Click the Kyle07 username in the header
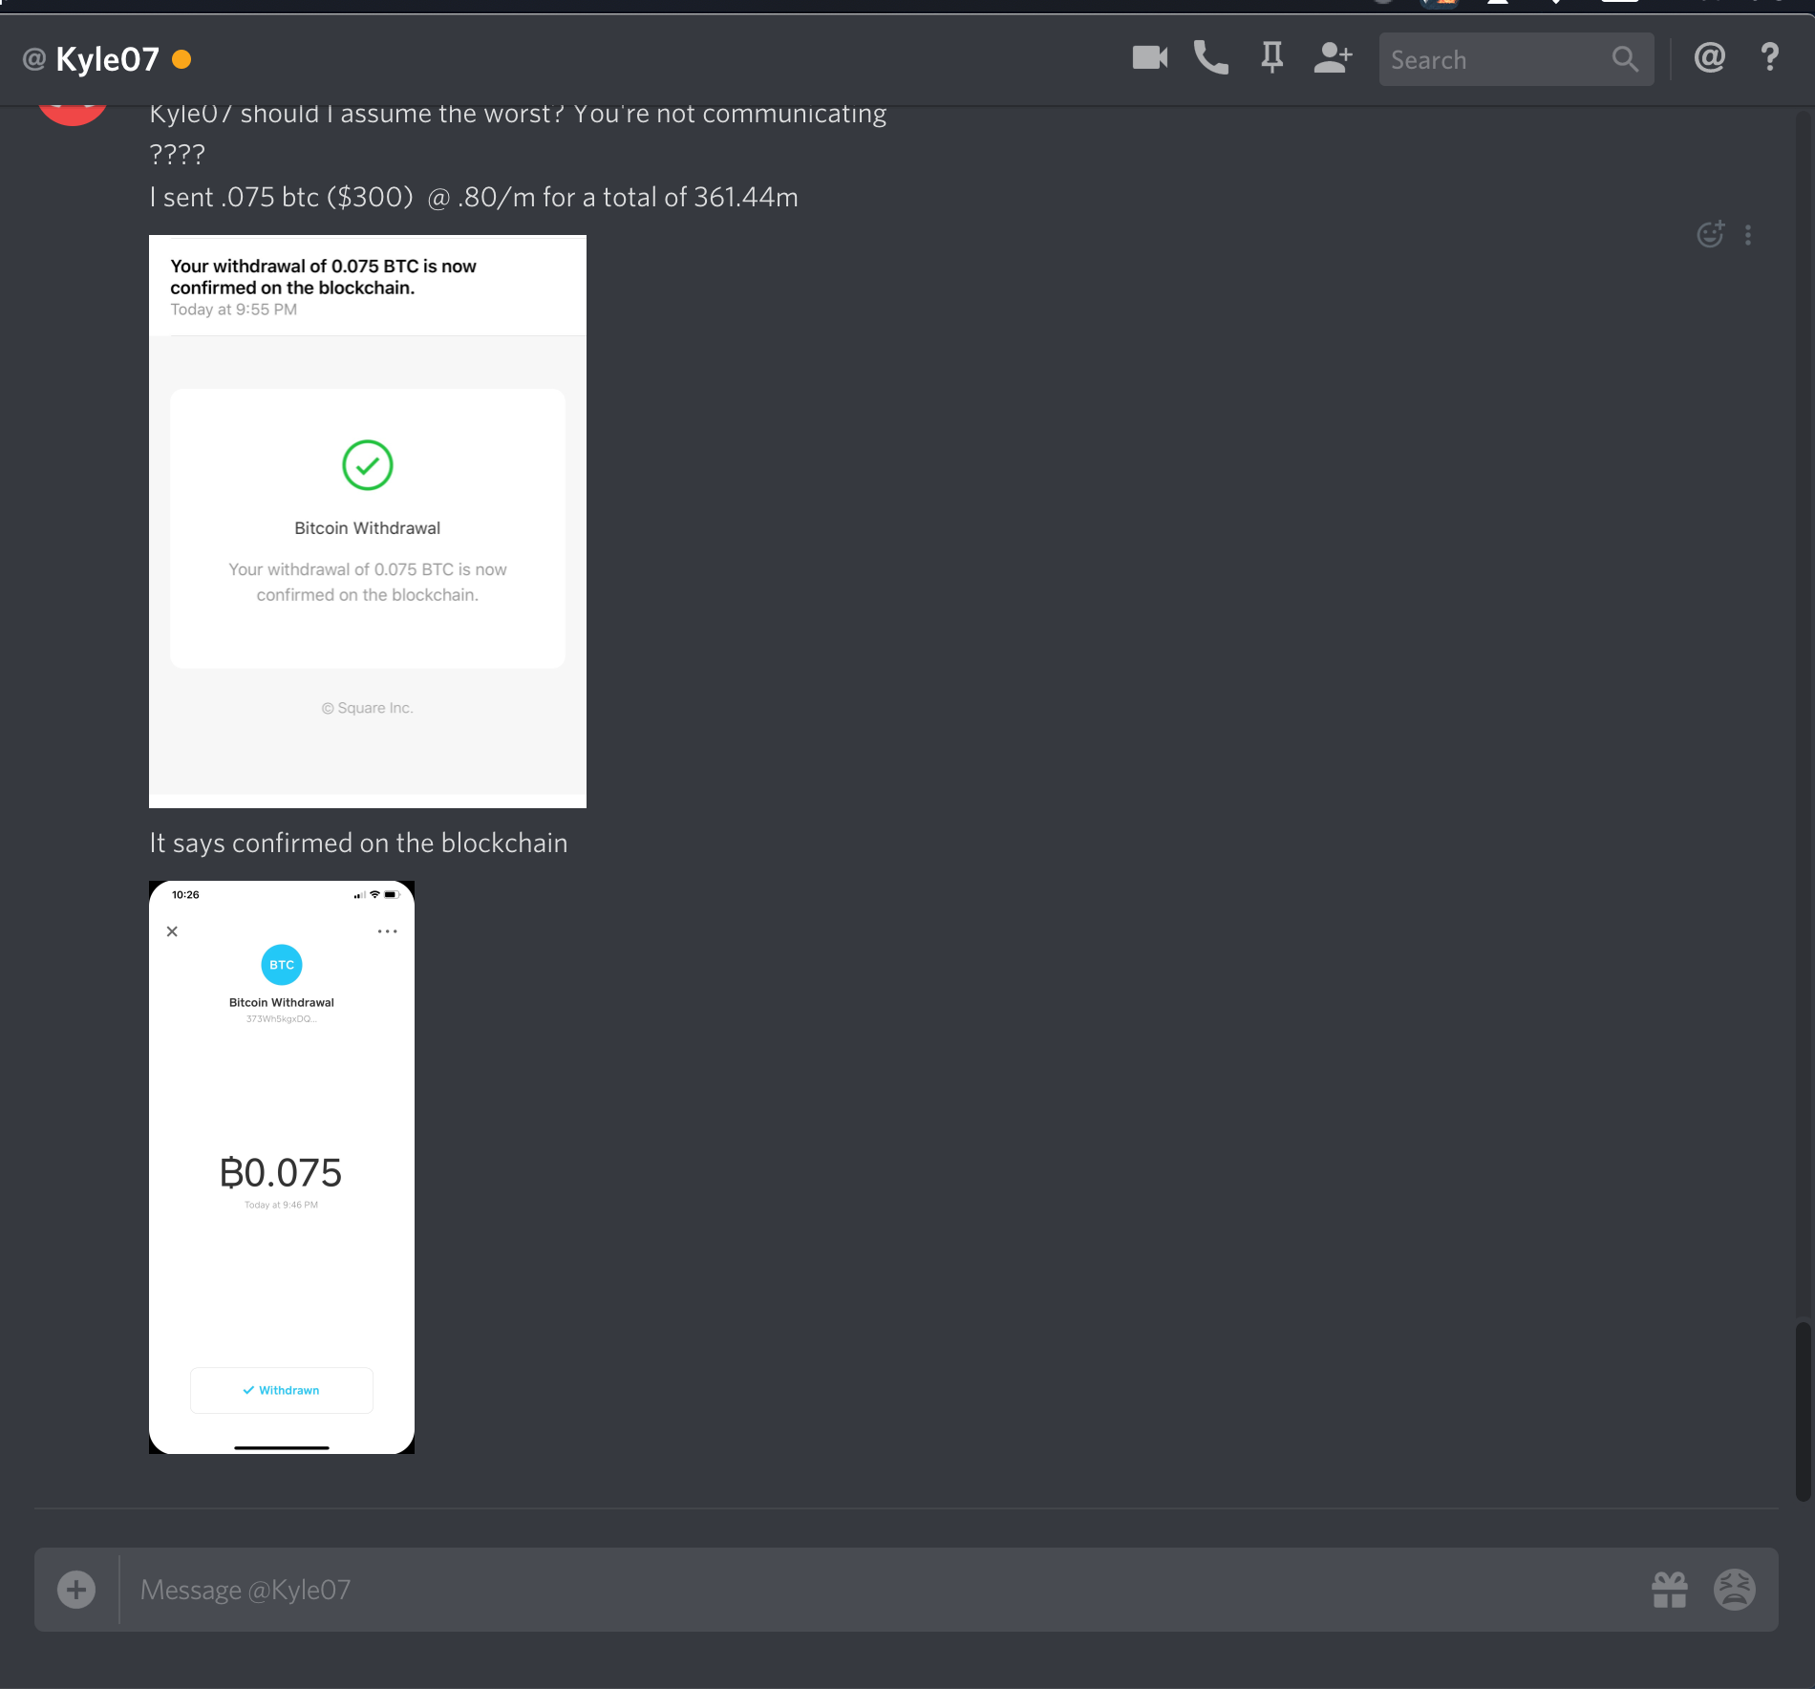Image resolution: width=1815 pixels, height=1689 pixels. [107, 59]
